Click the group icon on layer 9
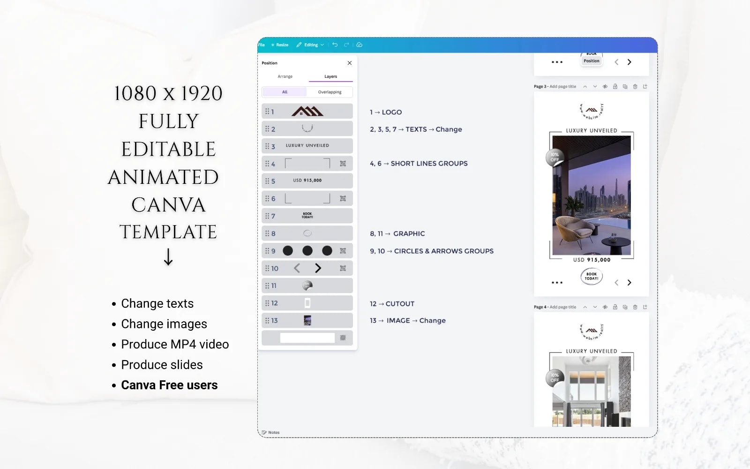Viewport: 750px width, 469px height. coord(343,251)
